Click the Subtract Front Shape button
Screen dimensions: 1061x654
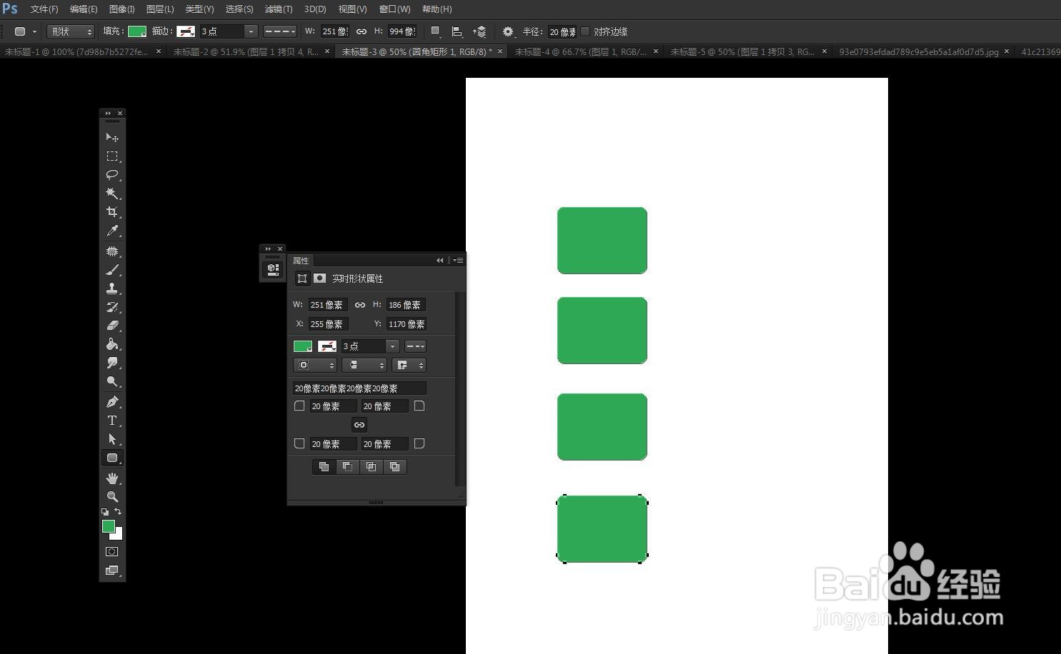click(x=348, y=467)
